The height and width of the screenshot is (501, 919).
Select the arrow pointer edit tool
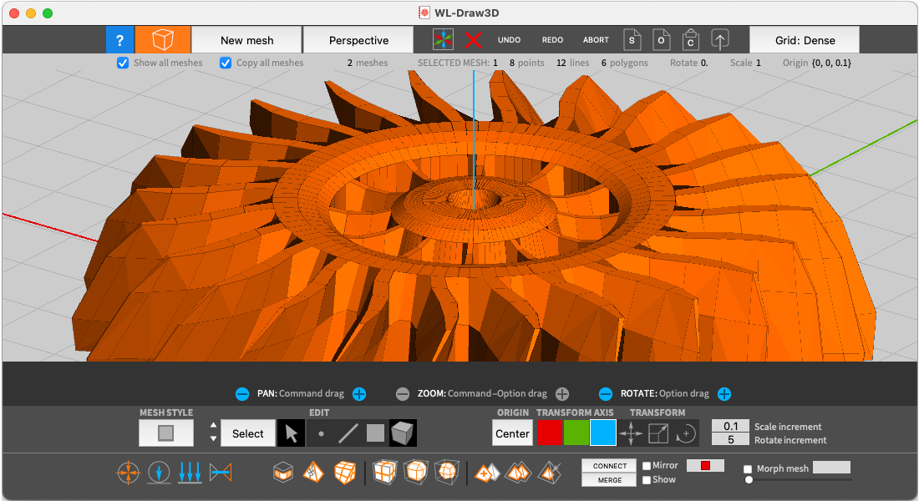pos(291,433)
